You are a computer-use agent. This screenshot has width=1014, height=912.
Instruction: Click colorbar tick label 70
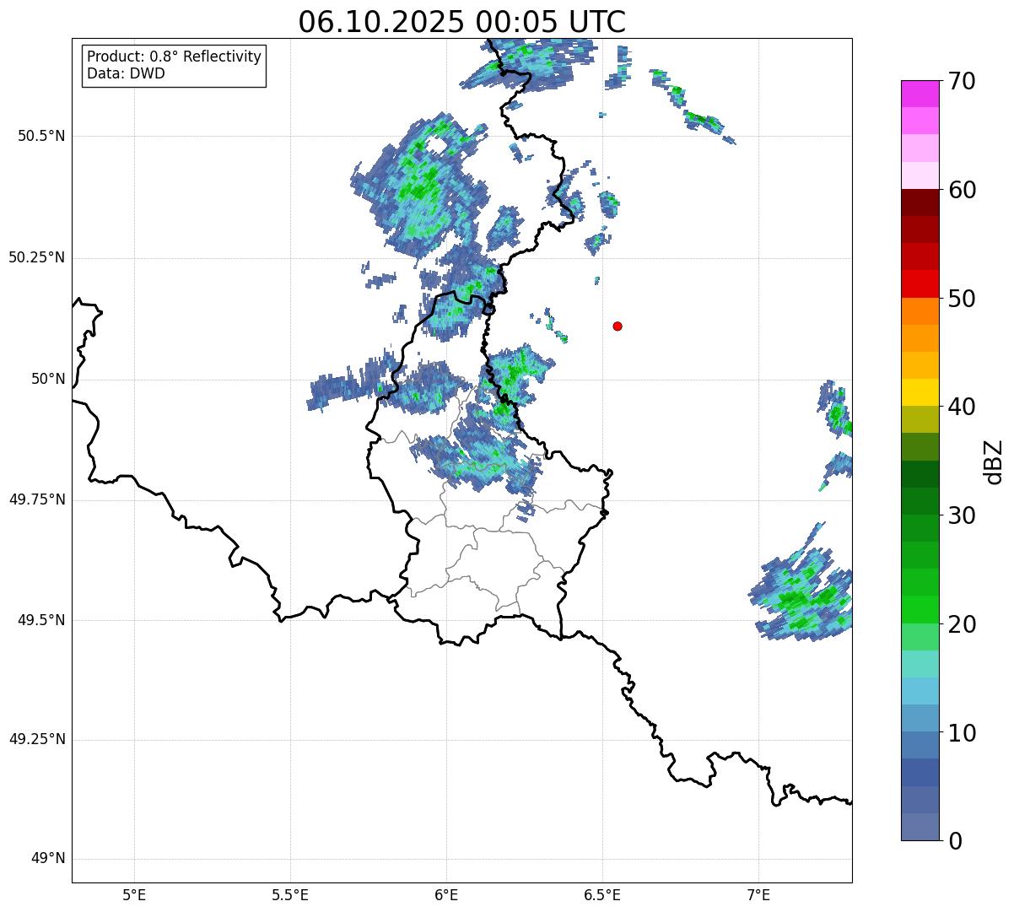coord(962,82)
